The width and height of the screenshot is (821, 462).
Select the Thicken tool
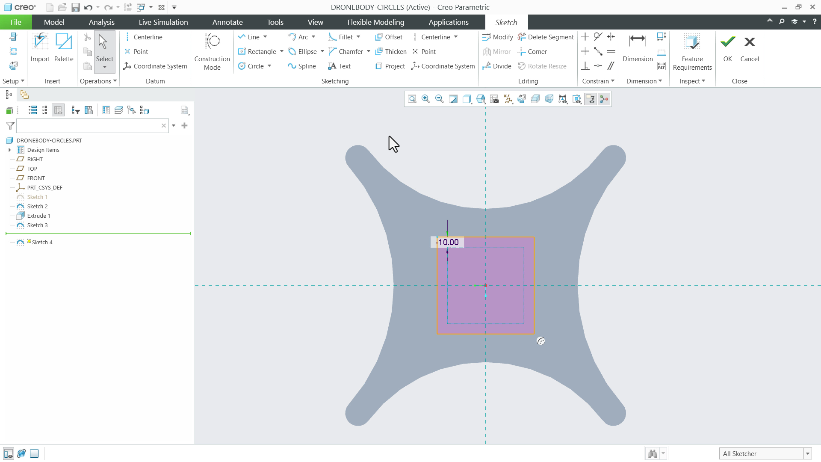(390, 51)
